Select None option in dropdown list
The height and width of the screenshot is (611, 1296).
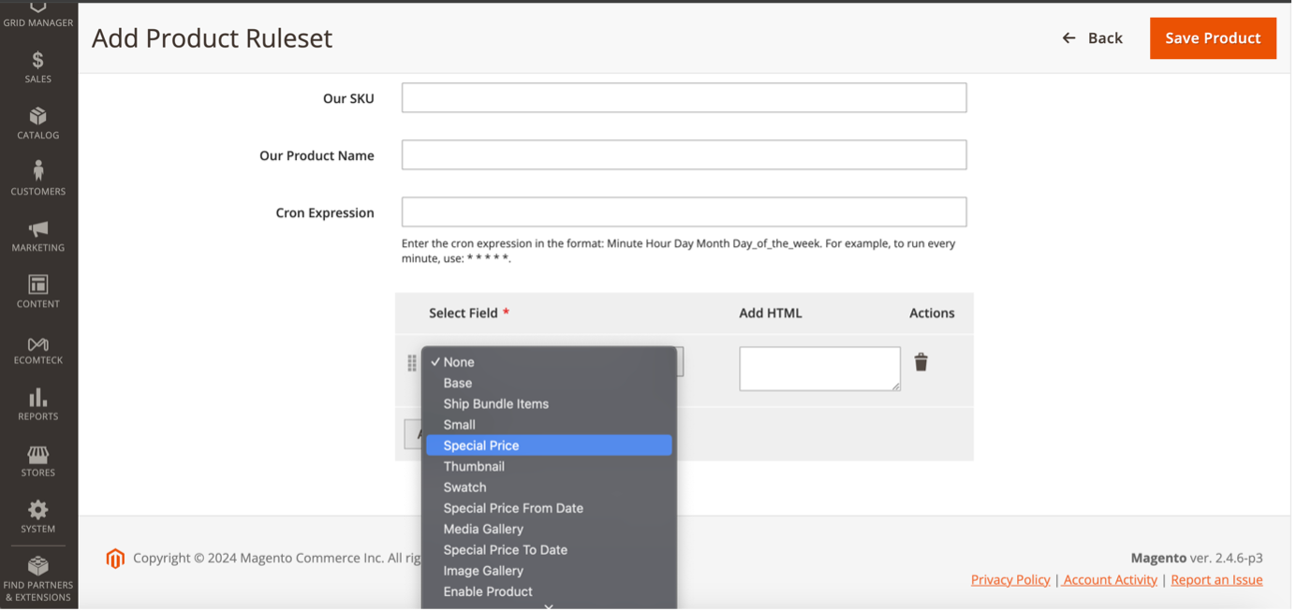tap(549, 362)
